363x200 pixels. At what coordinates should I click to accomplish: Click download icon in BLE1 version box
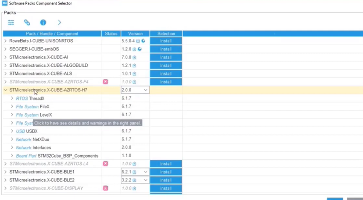134,172
